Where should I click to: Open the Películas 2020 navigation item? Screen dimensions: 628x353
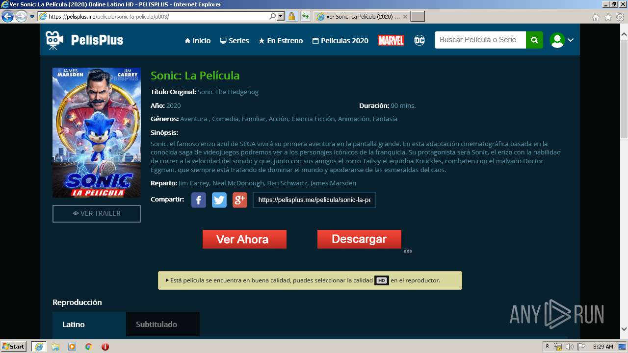[x=340, y=41]
